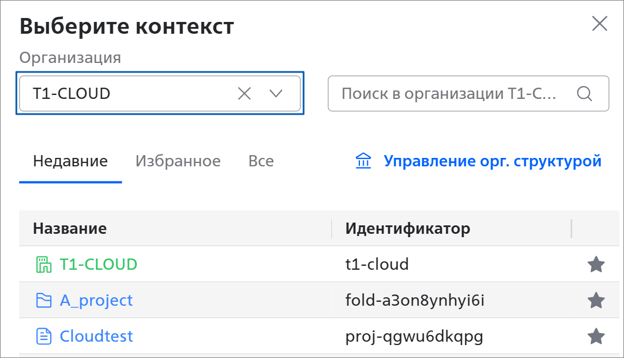Select the Недавние tab

(70, 161)
